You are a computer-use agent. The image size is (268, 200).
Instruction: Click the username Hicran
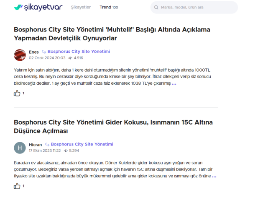(x=35, y=145)
